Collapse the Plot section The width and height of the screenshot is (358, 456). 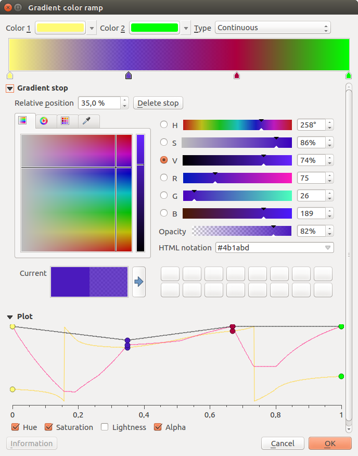(10, 316)
